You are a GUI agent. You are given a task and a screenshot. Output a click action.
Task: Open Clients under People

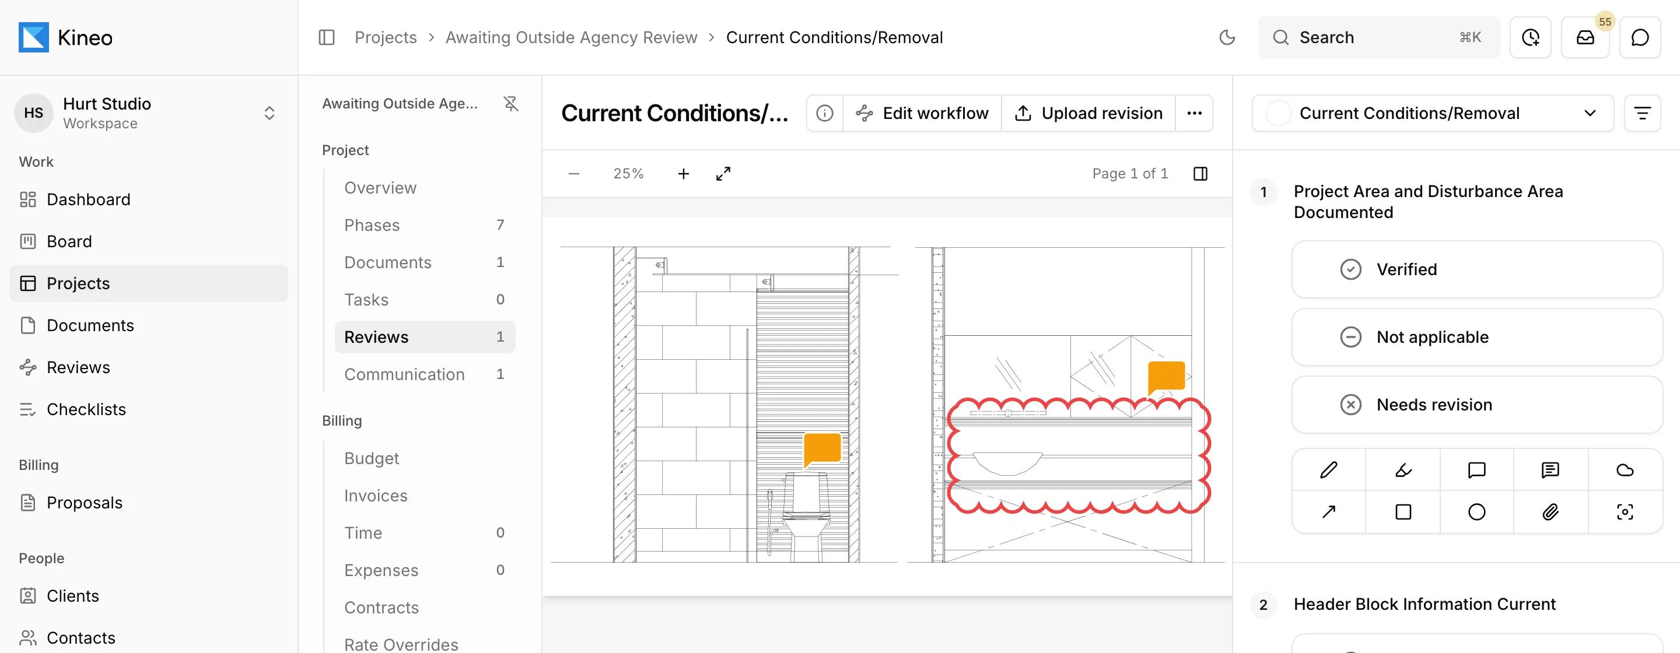point(149,596)
